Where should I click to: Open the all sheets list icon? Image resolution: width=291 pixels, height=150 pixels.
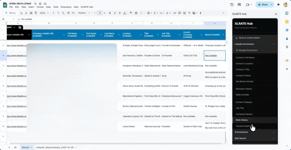pos(15,147)
